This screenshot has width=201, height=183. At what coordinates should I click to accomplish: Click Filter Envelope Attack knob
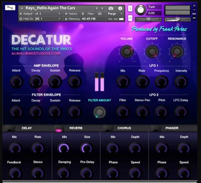(x=16, y=112)
